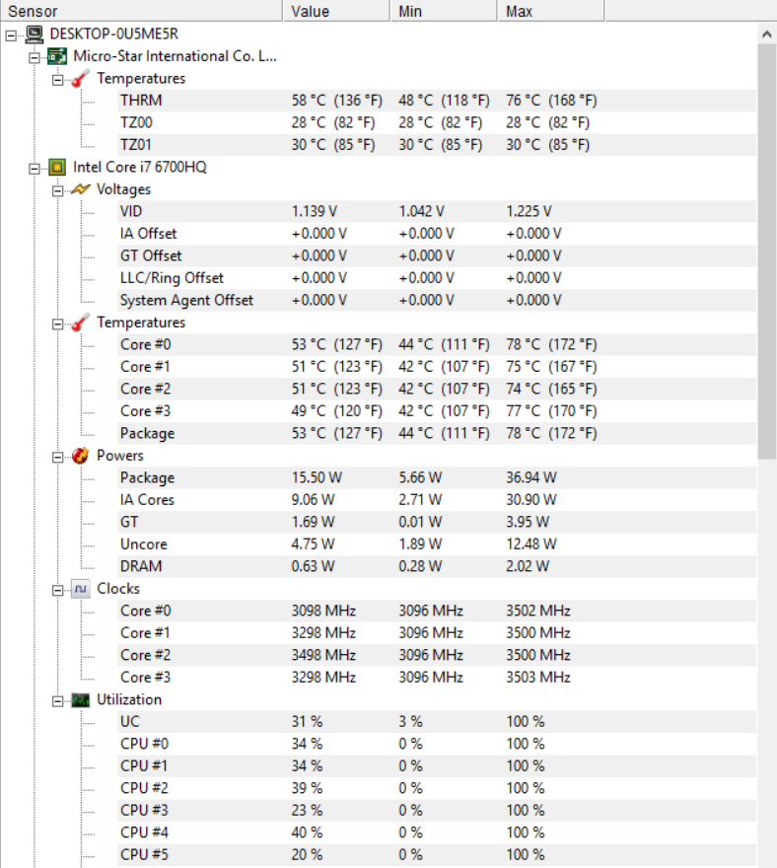This screenshot has width=777, height=868.
Task: Click the Voltages lightning icon
Action: coord(80,189)
